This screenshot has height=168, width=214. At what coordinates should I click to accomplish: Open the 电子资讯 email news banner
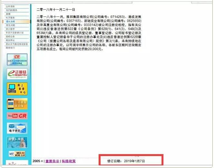17,128
